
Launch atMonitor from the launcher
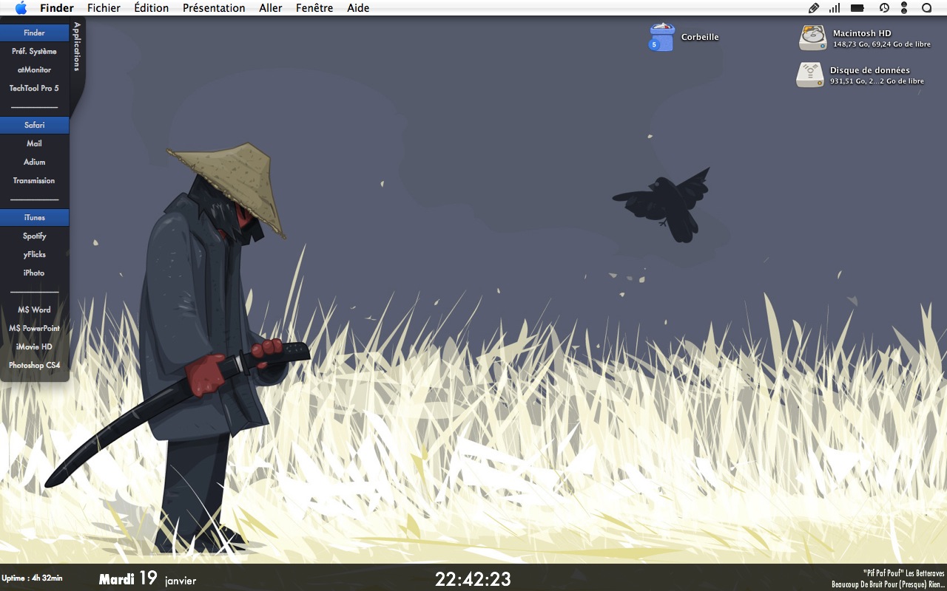click(x=35, y=69)
